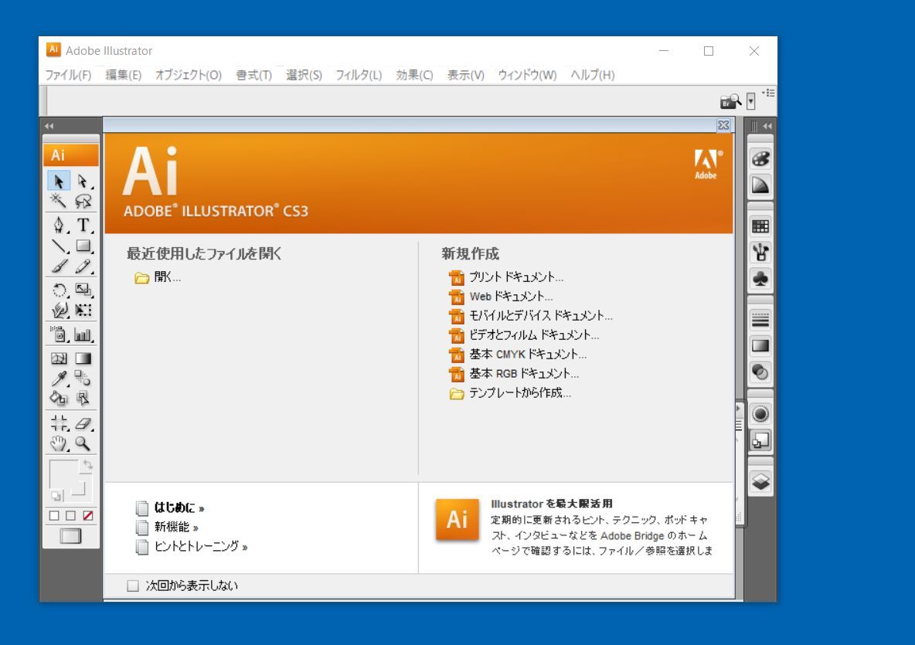Open the Bridge dropdown arrow
This screenshot has height=645, width=915.
click(x=750, y=101)
